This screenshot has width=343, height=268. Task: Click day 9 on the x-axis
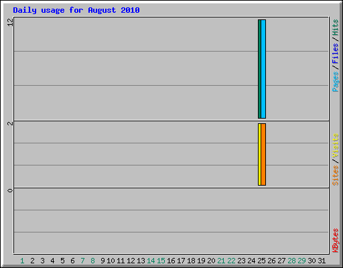[x=102, y=261]
